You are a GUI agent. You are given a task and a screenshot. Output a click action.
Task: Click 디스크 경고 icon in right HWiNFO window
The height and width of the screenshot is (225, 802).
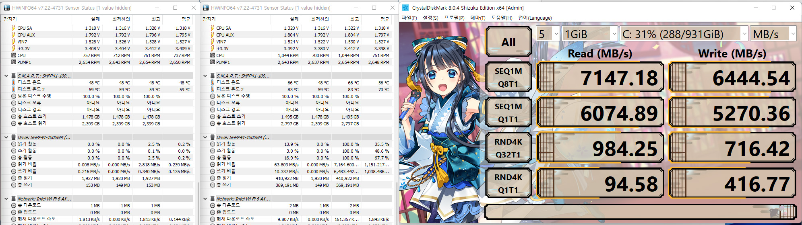(x=212, y=109)
